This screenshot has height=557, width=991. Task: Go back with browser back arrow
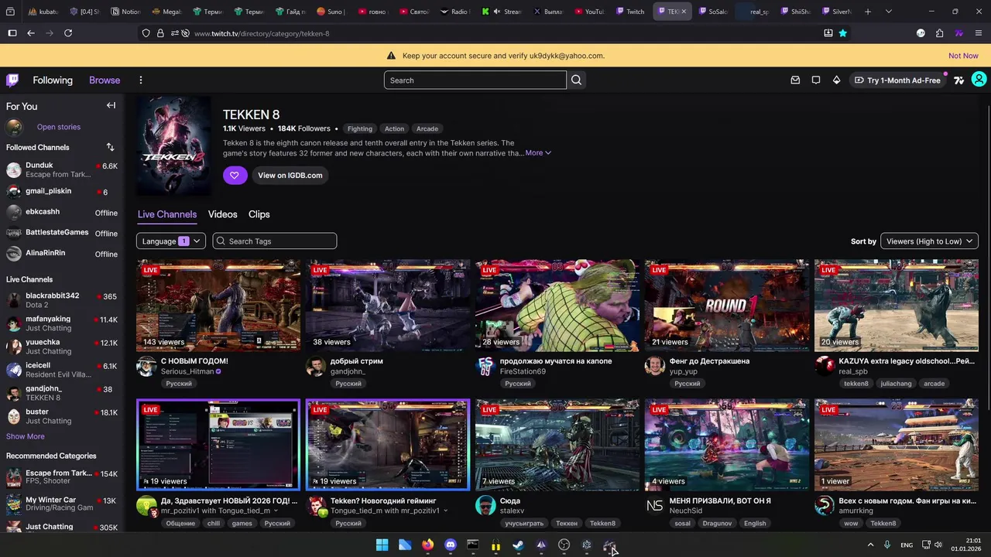click(x=30, y=33)
